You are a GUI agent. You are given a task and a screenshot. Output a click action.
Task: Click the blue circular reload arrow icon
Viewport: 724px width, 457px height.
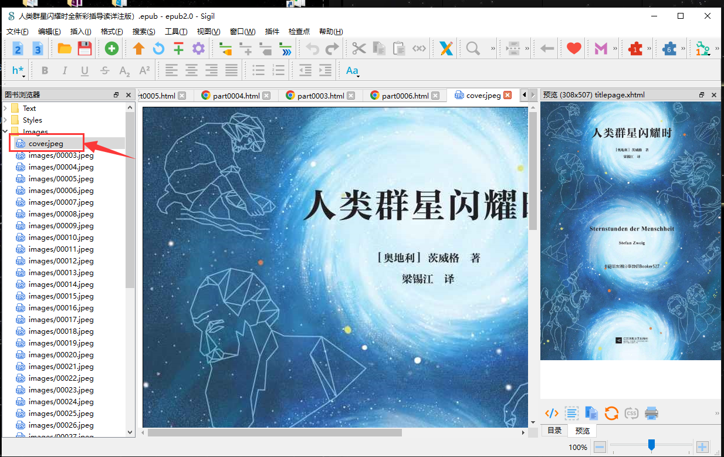click(x=158, y=49)
